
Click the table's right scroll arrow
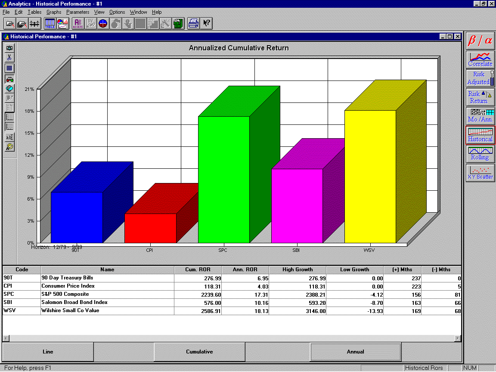(x=457, y=338)
